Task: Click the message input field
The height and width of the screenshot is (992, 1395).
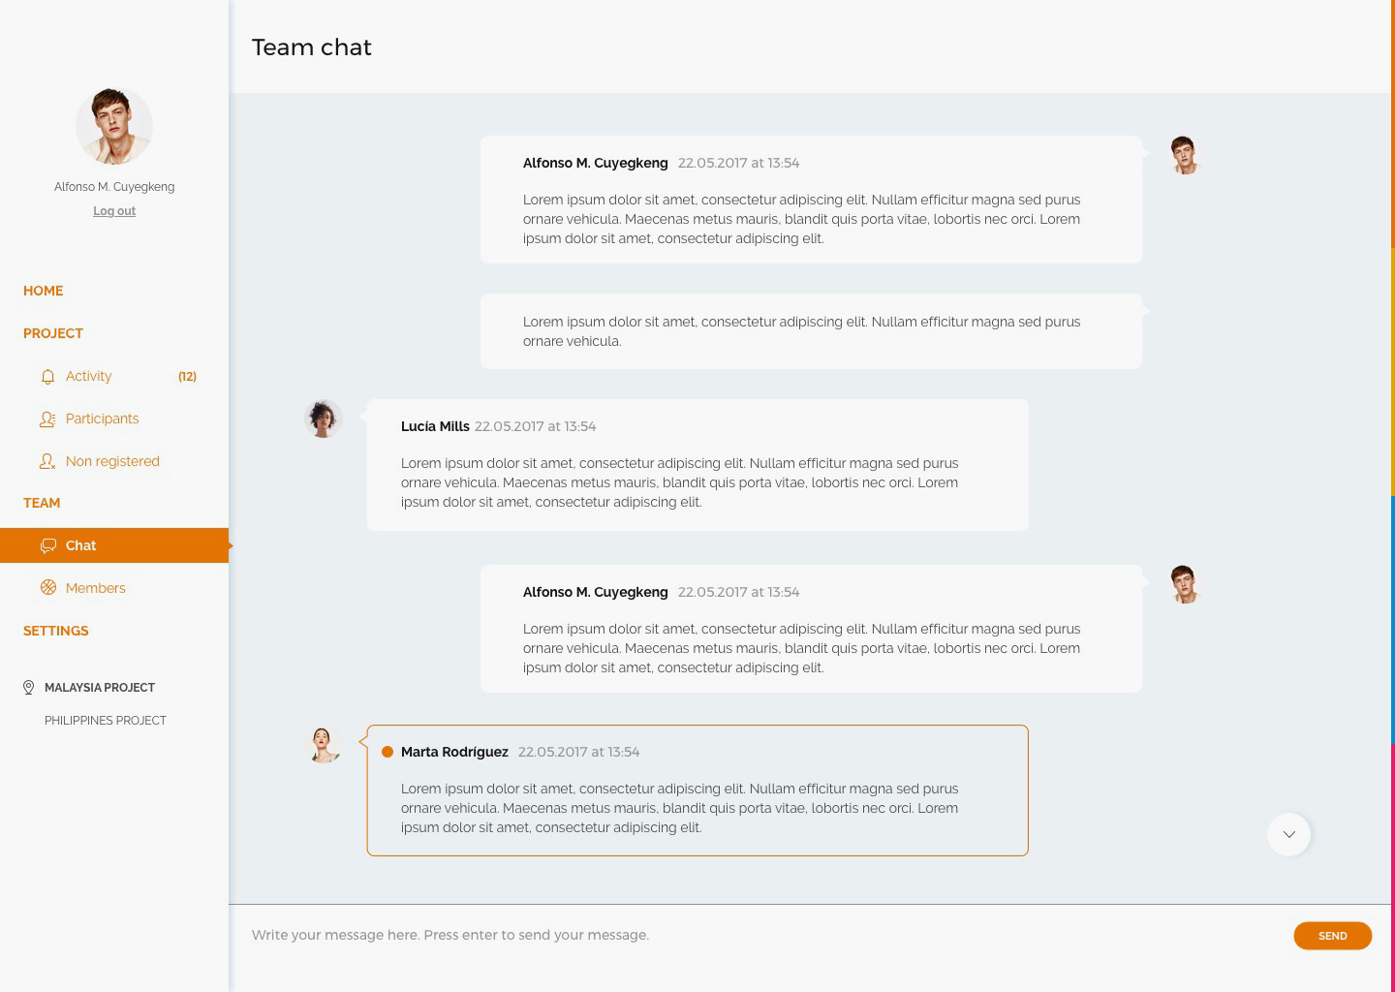Action: click(x=756, y=935)
